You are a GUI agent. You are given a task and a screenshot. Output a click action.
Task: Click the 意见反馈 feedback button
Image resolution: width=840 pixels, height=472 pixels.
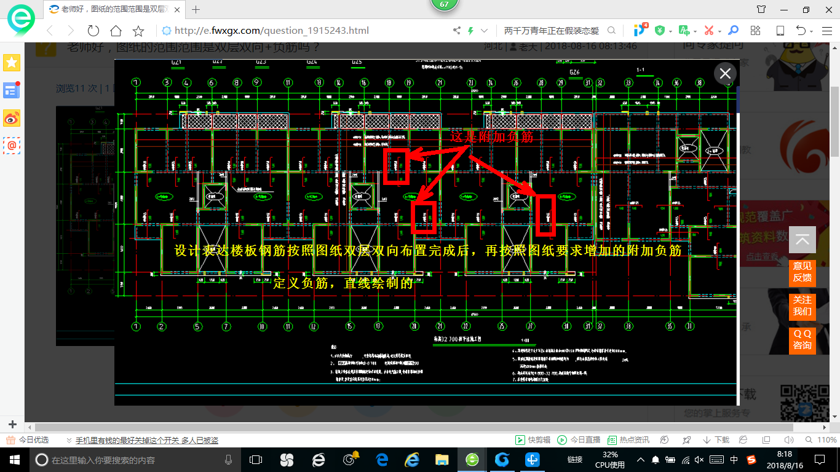pos(802,272)
